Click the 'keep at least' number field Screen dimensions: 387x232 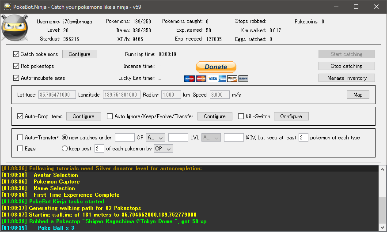304,138
